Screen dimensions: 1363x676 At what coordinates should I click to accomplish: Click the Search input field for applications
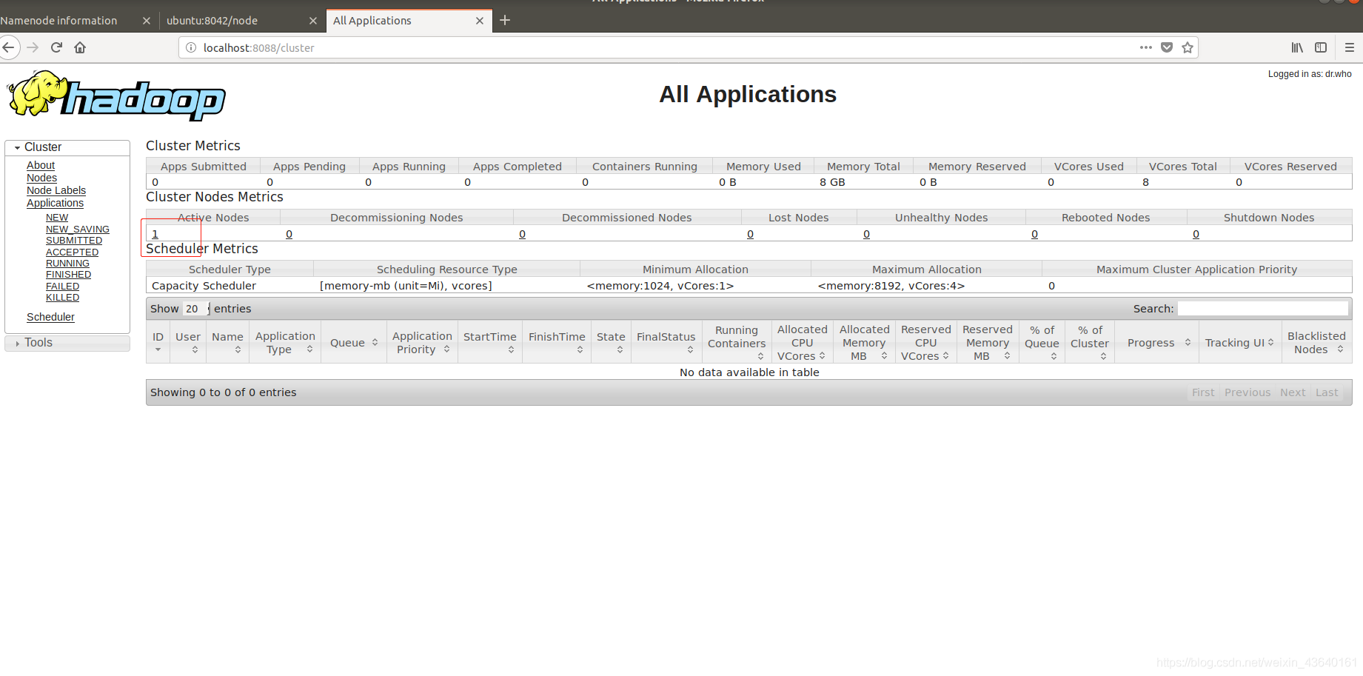1262,309
